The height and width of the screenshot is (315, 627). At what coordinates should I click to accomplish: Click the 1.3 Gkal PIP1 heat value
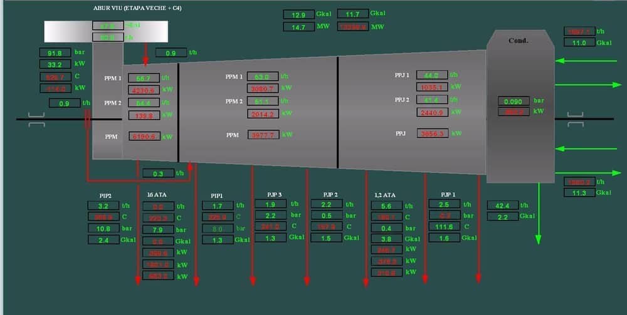(218, 240)
